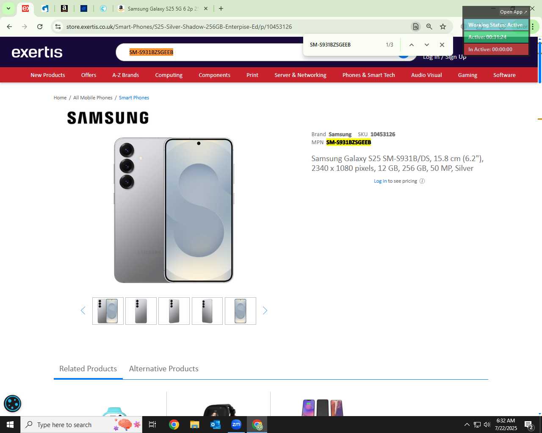Open the Computing menu
The image size is (542, 433).
point(169,75)
